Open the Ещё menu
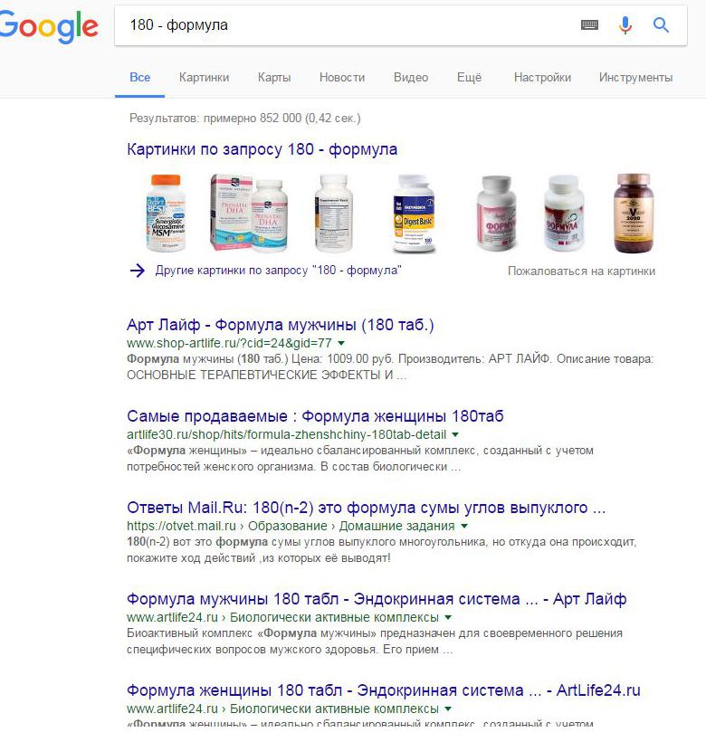The image size is (706, 742). point(470,78)
